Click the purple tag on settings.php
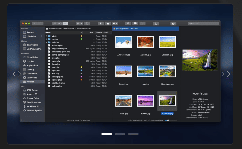 coord(81,77)
